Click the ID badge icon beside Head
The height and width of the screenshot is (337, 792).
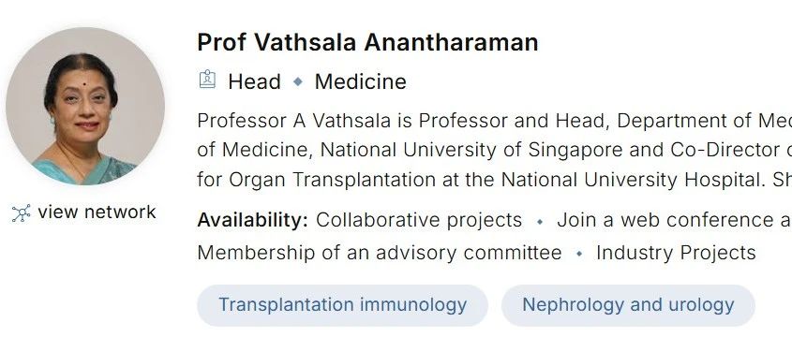click(x=207, y=80)
